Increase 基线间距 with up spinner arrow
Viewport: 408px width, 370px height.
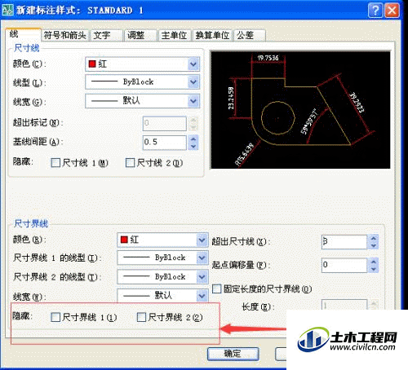[193, 139]
